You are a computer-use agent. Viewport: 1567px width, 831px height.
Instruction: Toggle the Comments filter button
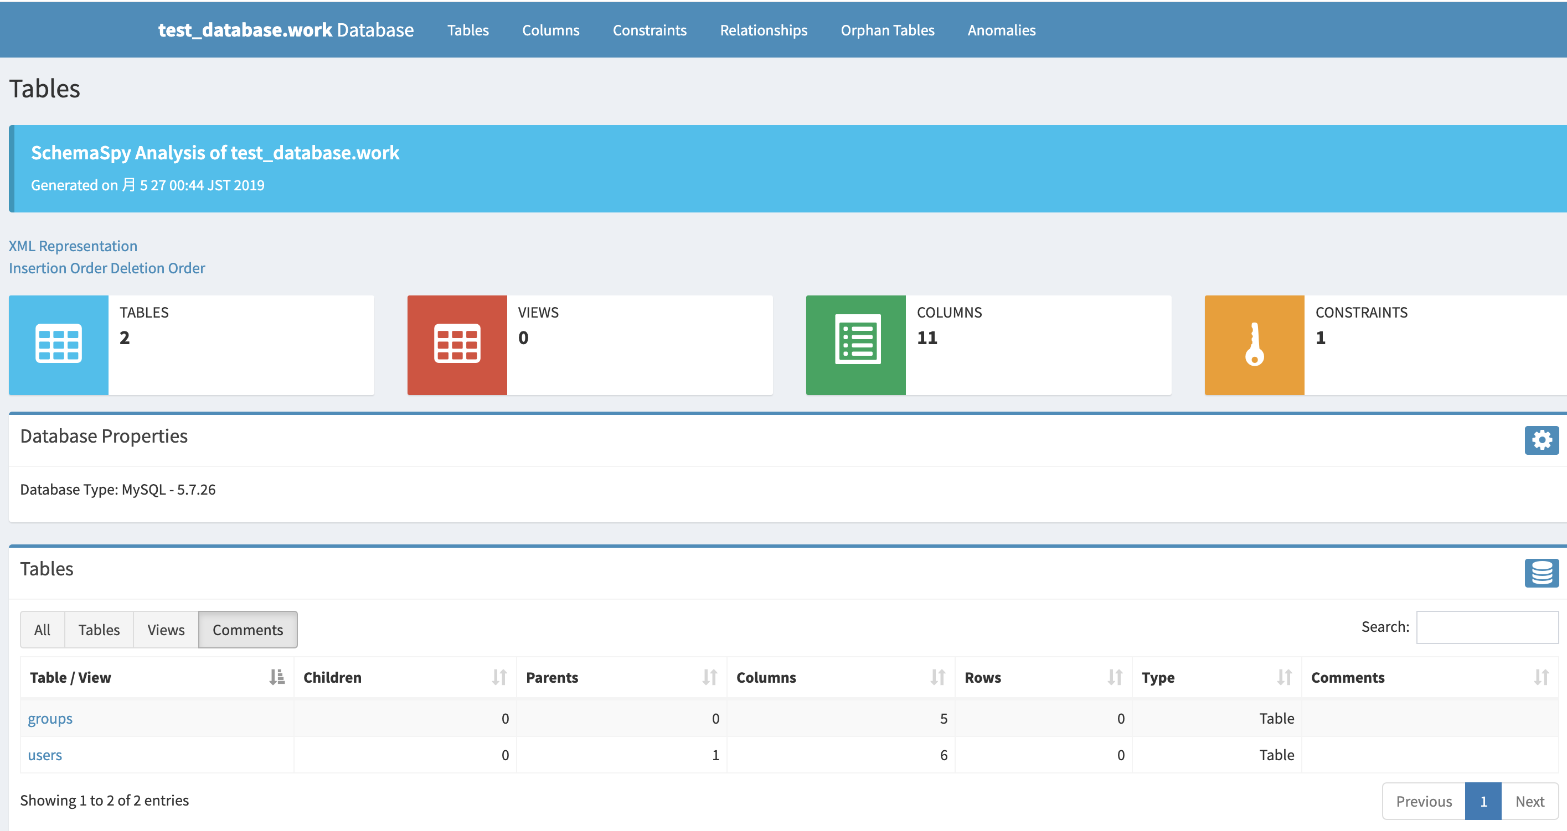coord(248,630)
